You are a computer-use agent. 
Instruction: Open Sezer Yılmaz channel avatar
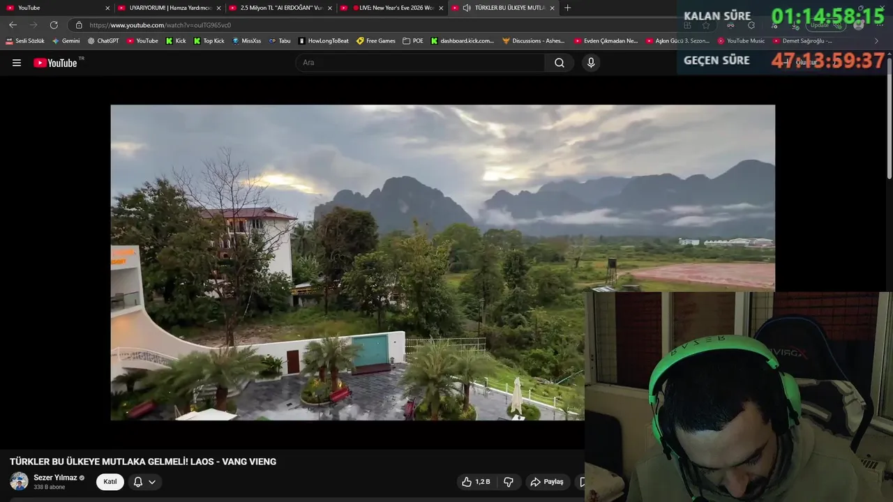click(x=19, y=481)
